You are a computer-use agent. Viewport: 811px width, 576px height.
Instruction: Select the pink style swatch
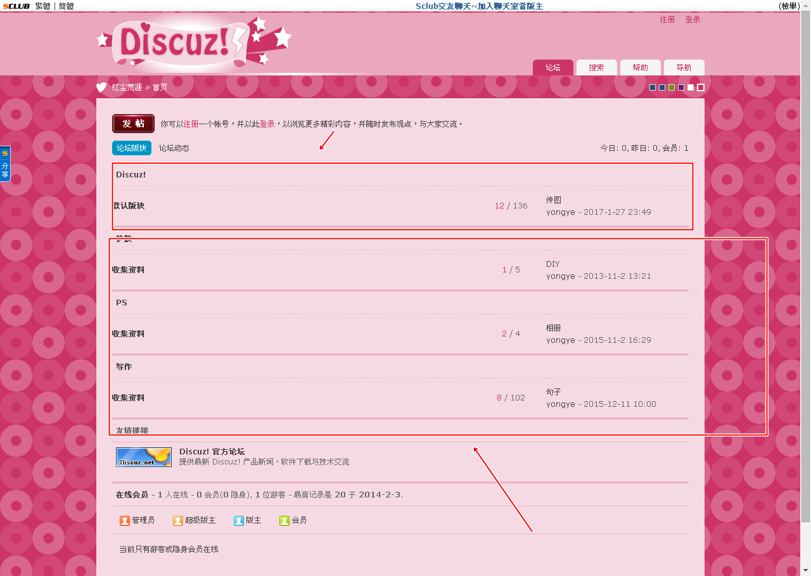click(x=701, y=87)
